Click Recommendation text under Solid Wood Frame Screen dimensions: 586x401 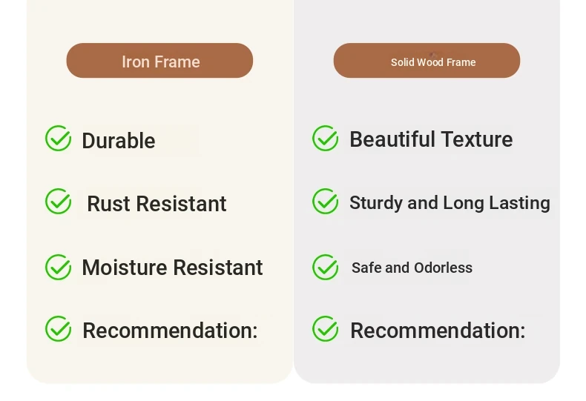tap(438, 331)
